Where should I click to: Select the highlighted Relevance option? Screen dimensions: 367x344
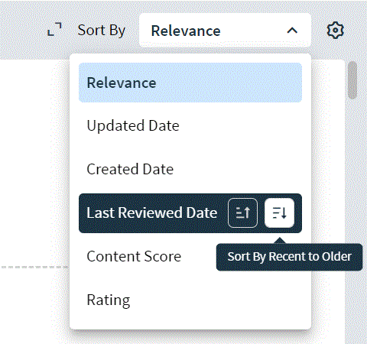tap(190, 83)
